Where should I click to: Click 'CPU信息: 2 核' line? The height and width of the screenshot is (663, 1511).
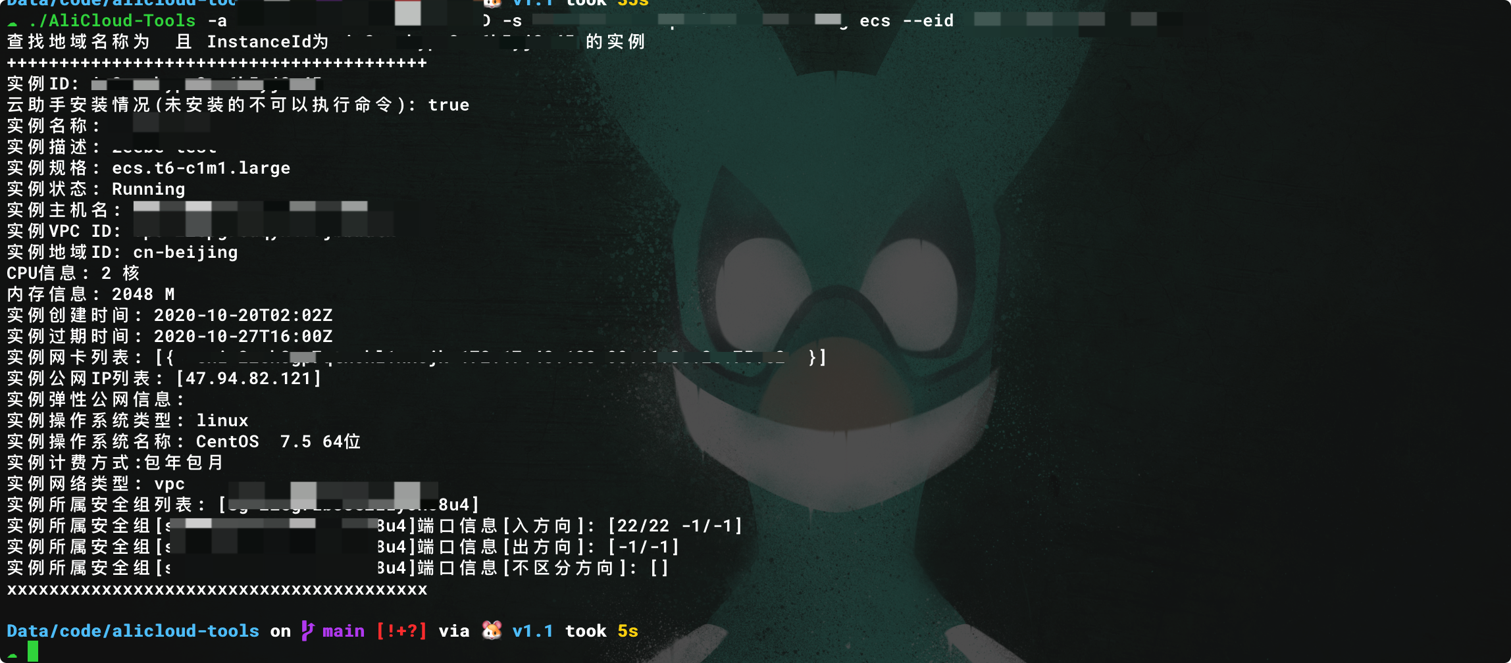73,274
